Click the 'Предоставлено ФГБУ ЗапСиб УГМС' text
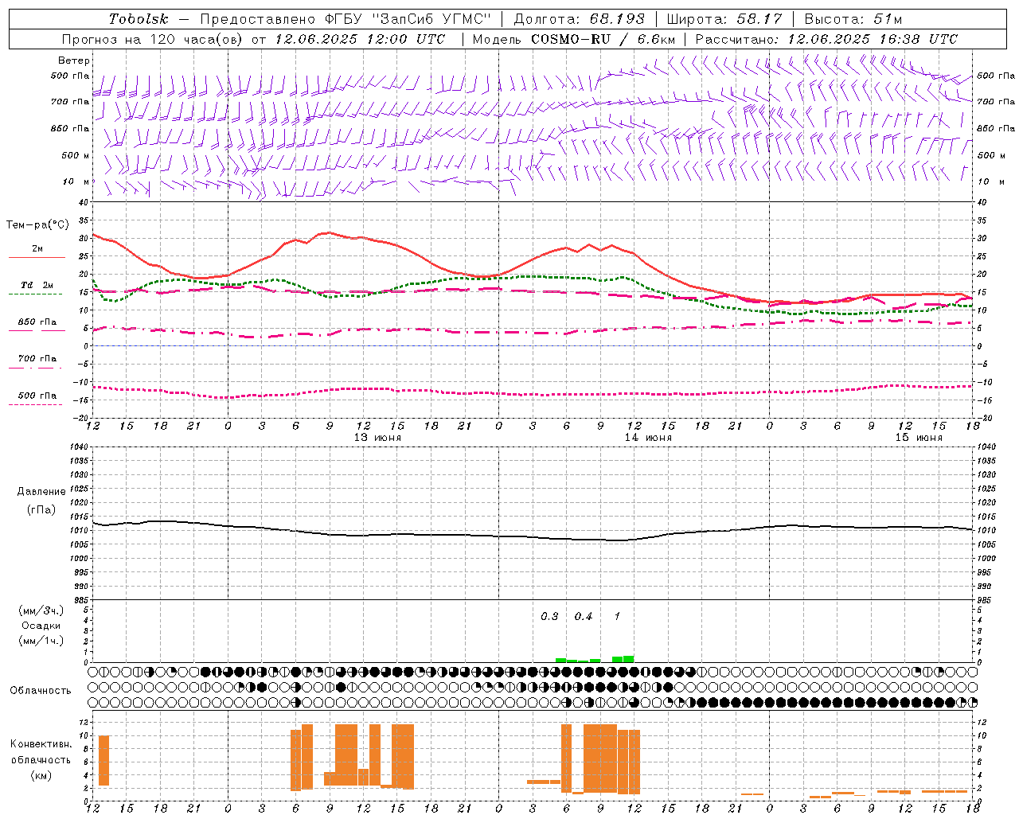The height and width of the screenshot is (815, 1019). coord(345,19)
